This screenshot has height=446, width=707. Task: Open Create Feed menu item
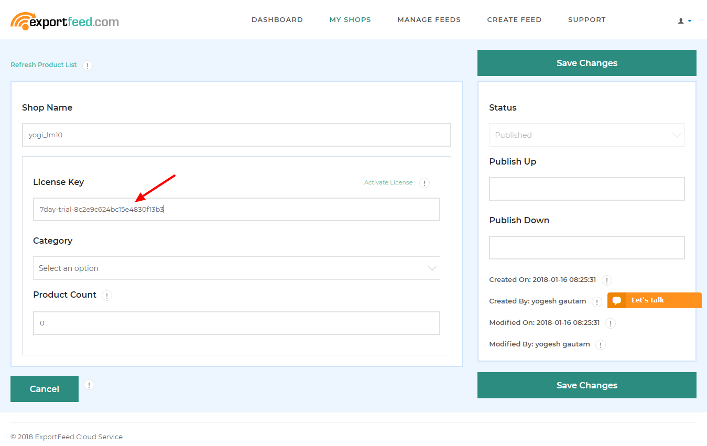[514, 19]
